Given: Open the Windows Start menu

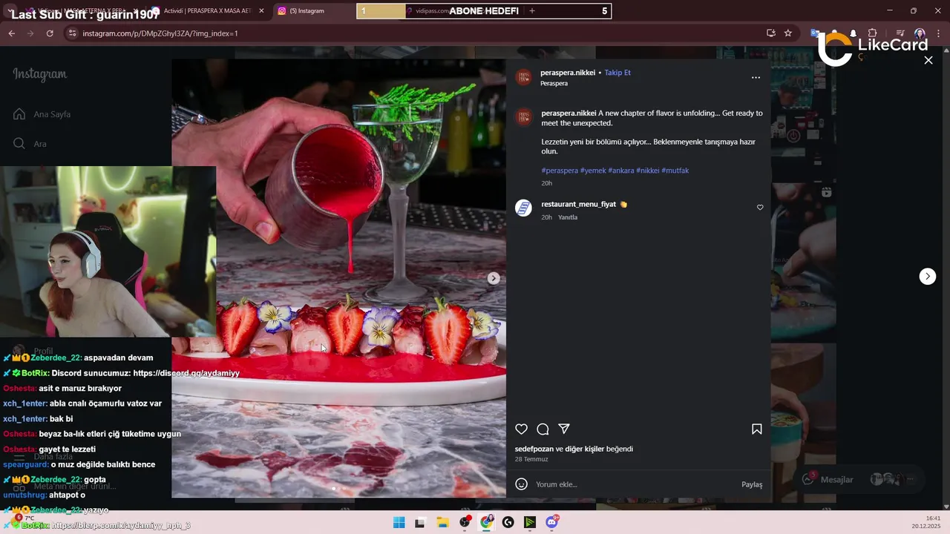Looking at the screenshot, I should click(399, 522).
